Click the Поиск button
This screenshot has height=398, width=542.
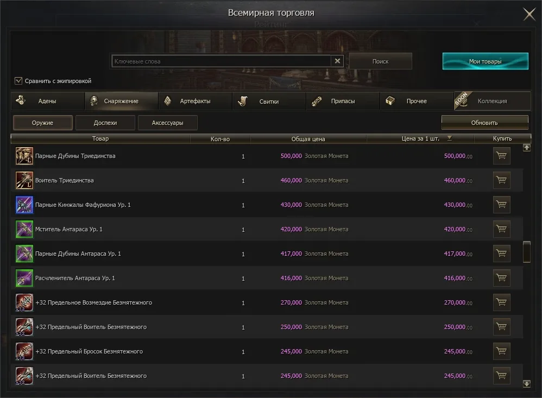click(x=381, y=61)
